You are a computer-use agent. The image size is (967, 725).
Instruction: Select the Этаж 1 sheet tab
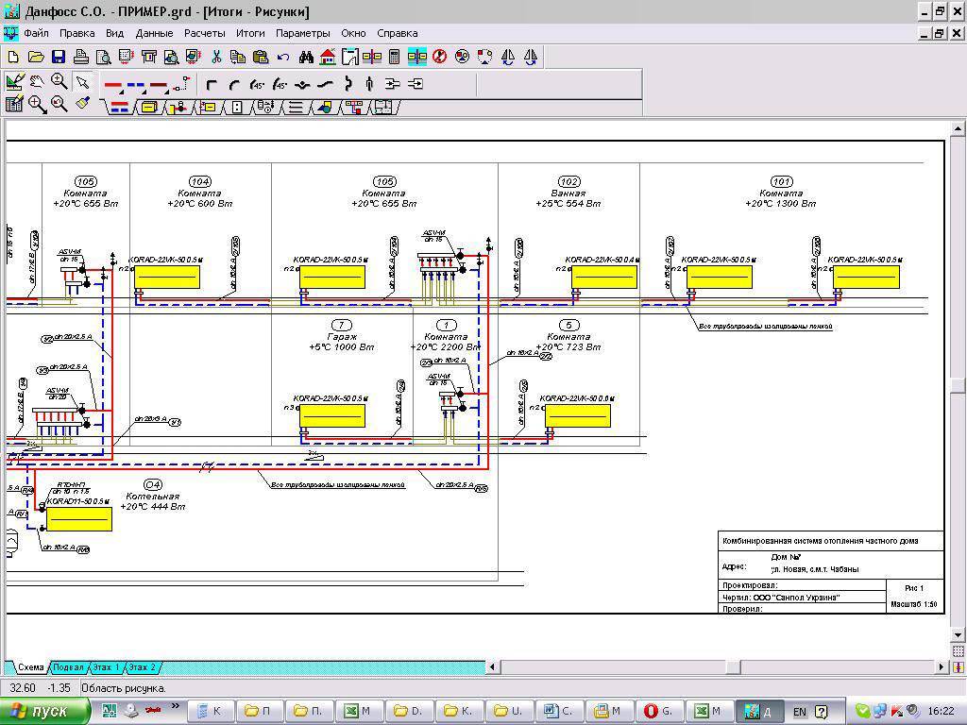106,667
